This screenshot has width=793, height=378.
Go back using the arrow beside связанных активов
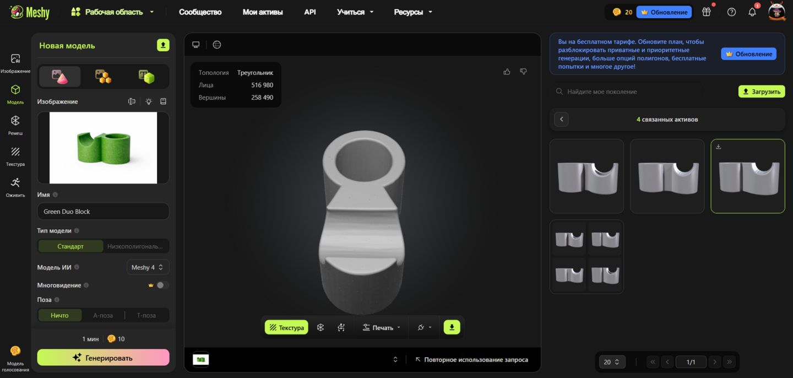coord(561,119)
